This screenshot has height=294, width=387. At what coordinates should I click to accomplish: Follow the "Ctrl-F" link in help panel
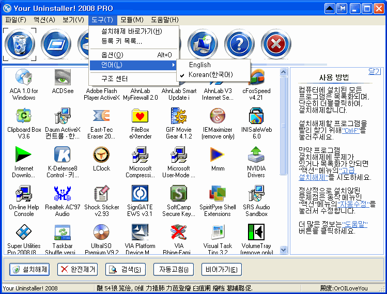click(x=351, y=130)
